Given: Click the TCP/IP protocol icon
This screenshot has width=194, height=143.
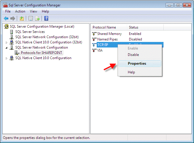Looking at the screenshot, I should coord(94,45).
